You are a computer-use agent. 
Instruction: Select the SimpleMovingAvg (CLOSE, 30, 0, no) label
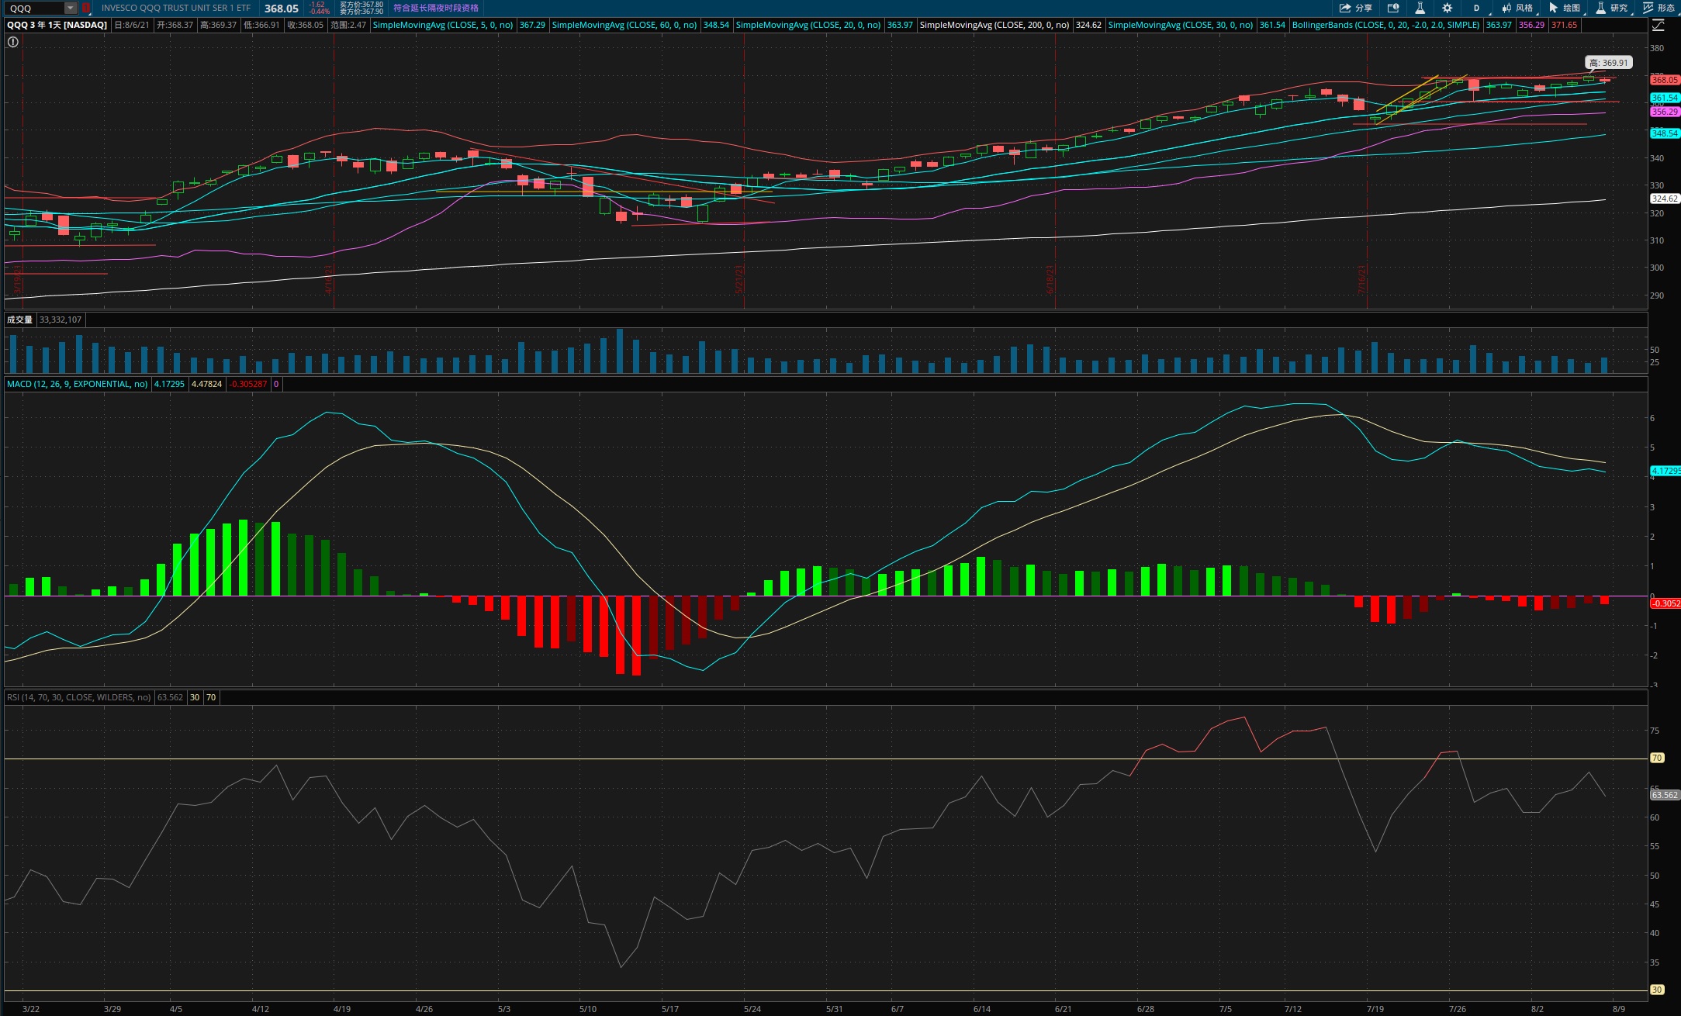[1181, 25]
